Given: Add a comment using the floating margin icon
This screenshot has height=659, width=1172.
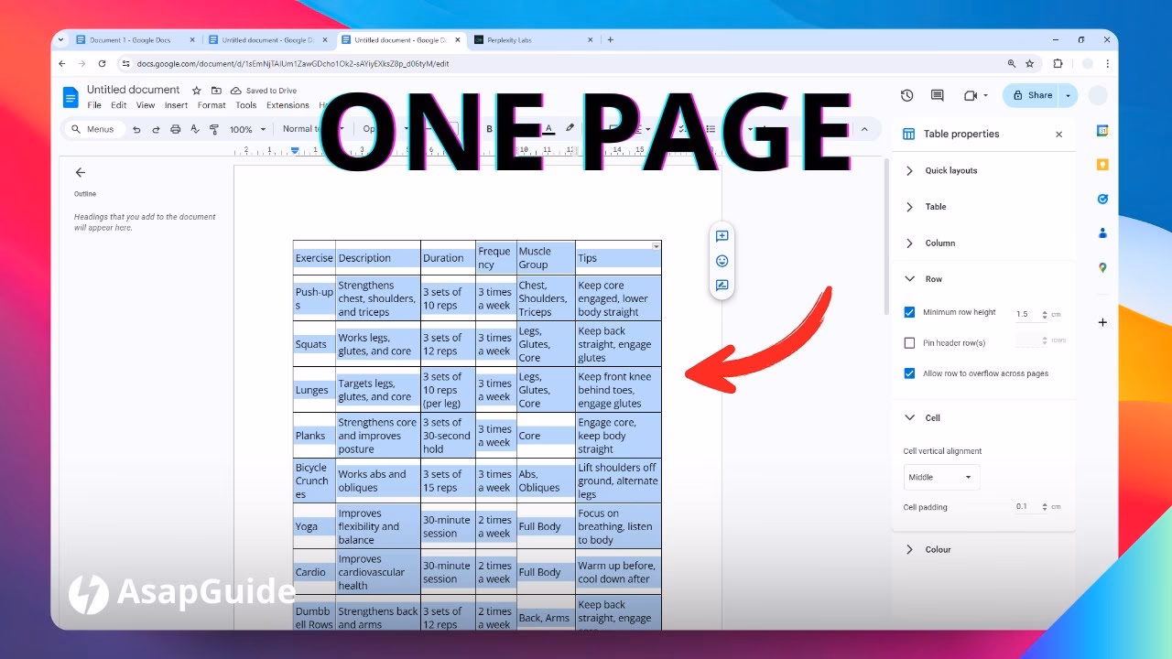Looking at the screenshot, I should point(722,235).
